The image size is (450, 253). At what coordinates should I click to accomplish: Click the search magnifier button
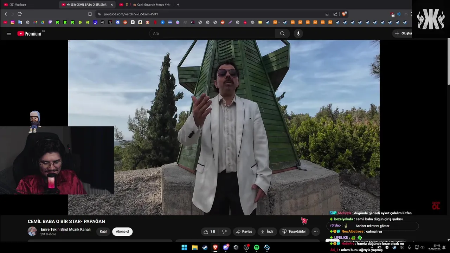[x=282, y=33]
